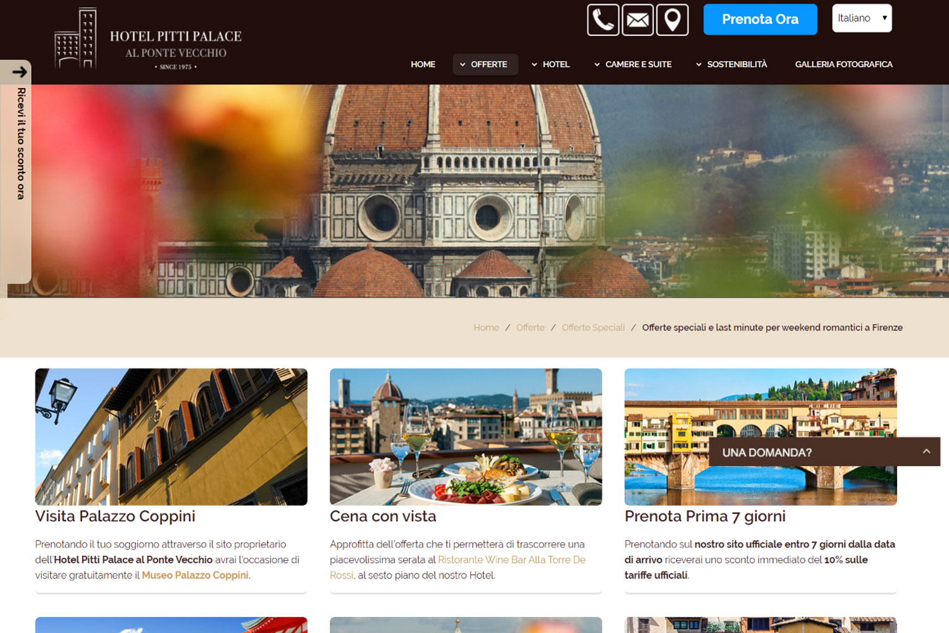Open GALLERIA FOTOGRAFICA menu item
Screen dimensions: 949x633
click(x=843, y=65)
